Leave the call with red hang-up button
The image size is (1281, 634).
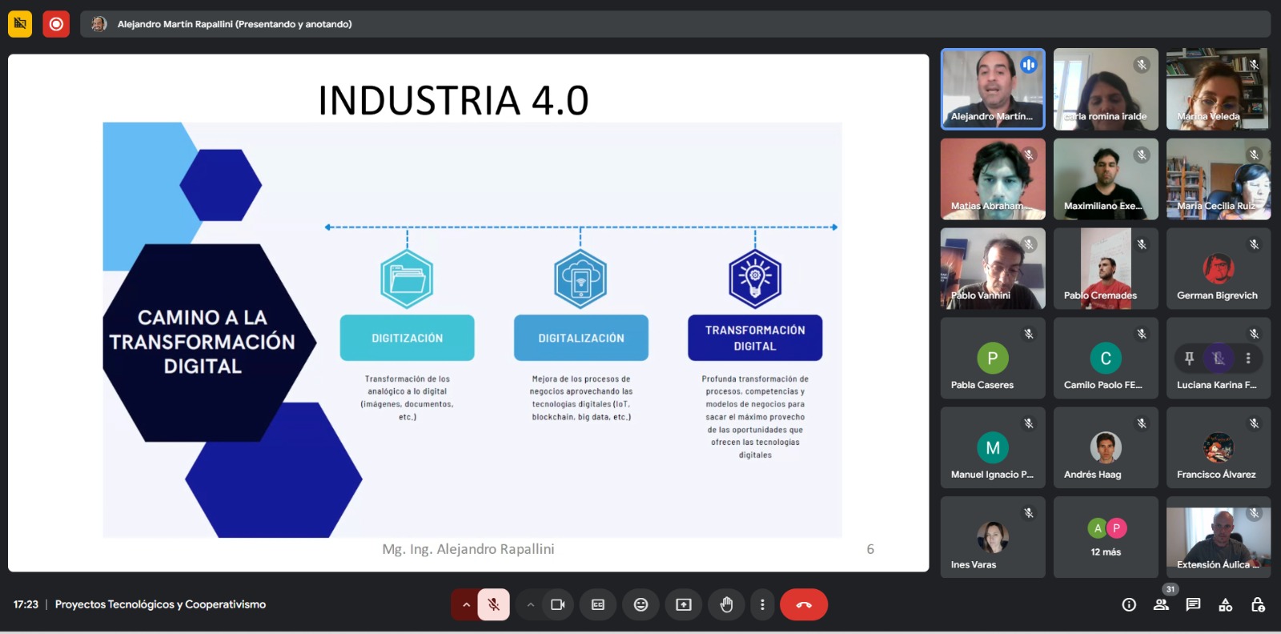[804, 604]
